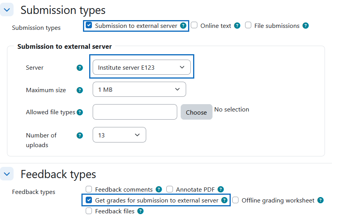Image resolution: width=349 pixels, height=223 pixels.
Task: Open help for Online text option
Action: (237, 26)
